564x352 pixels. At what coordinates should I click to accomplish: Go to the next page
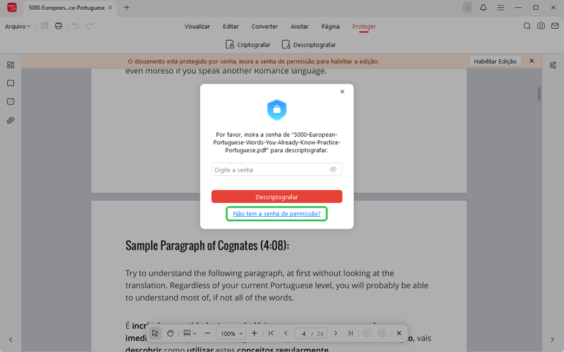(336, 333)
